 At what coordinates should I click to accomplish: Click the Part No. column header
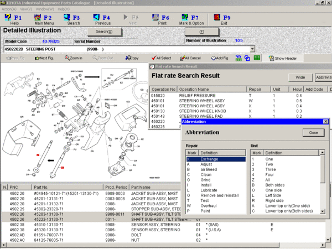(68, 187)
